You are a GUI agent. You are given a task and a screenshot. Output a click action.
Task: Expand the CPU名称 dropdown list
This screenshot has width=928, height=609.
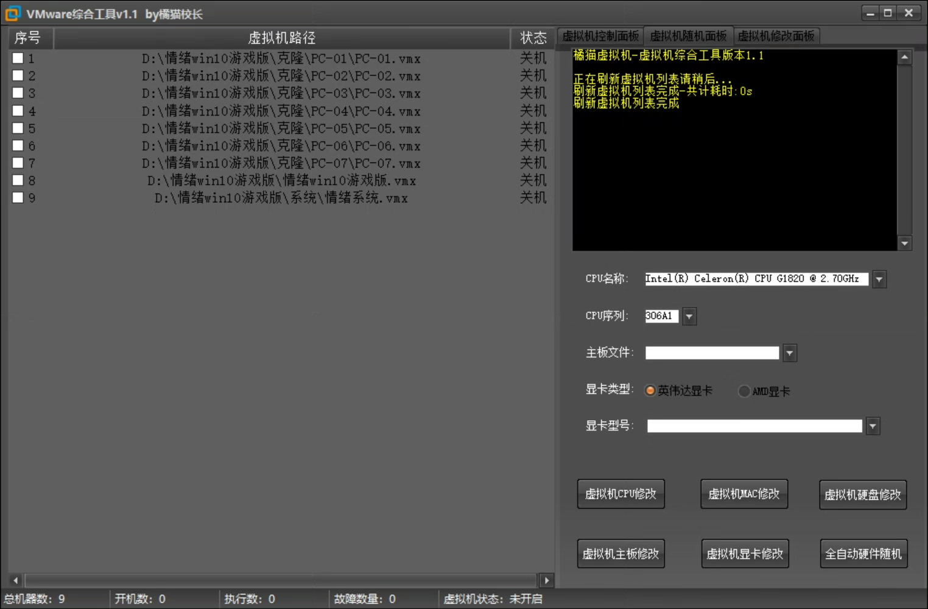tap(879, 280)
